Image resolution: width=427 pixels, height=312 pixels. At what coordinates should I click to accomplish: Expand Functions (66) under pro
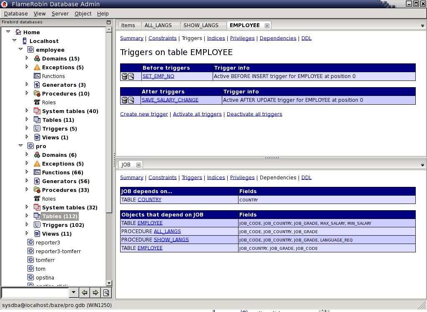[x=27, y=172]
